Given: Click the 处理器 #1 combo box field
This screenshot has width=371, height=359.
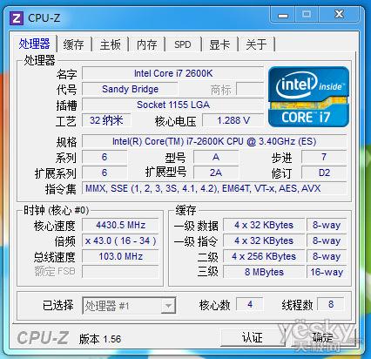Looking at the screenshot, I should (129, 306).
